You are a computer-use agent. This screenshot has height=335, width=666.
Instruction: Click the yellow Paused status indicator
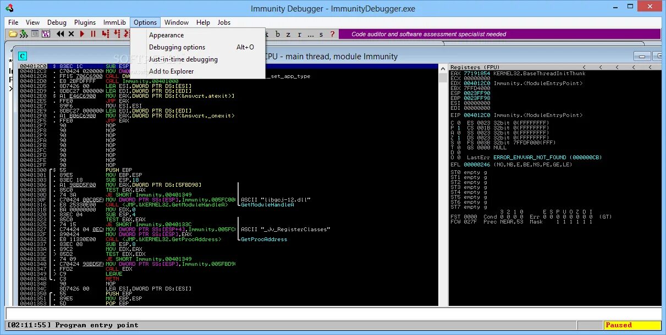click(x=632, y=325)
